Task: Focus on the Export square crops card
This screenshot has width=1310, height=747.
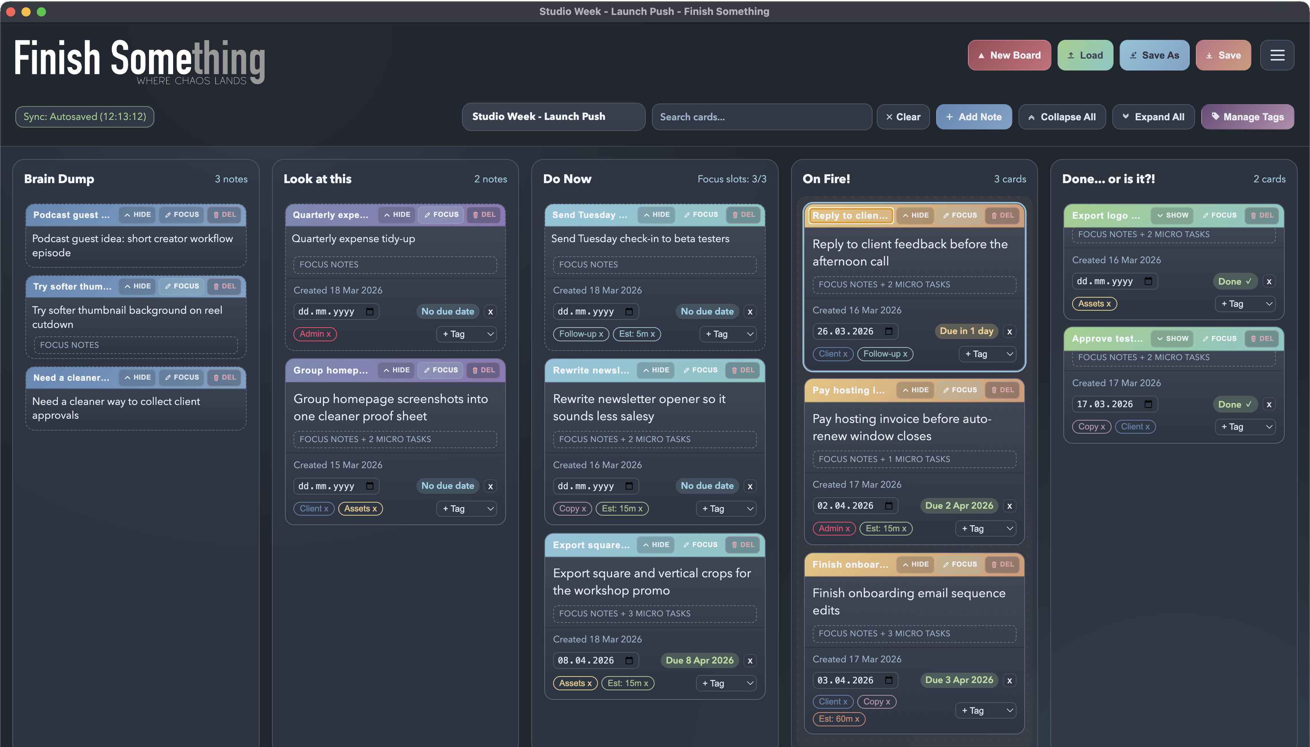Action: pyautogui.click(x=701, y=545)
